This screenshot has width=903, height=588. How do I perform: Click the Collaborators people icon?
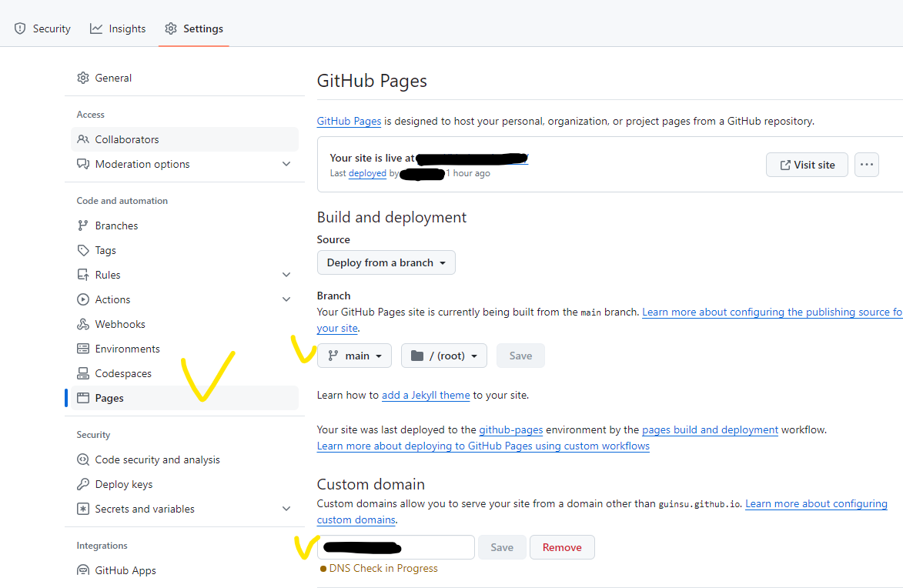point(83,139)
